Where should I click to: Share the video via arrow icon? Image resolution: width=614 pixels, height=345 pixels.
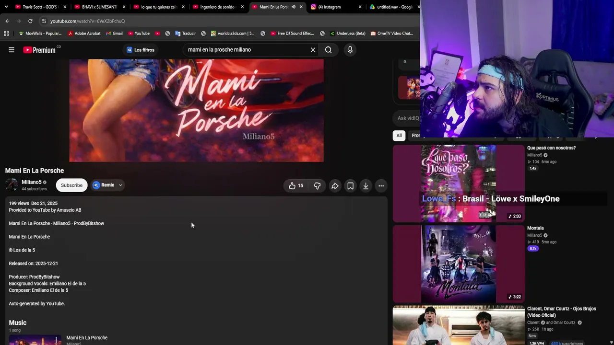(335, 186)
